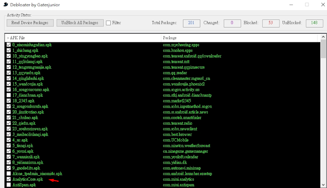Click the Debloater app icon in title bar
This screenshot has width=327, height=188.
[6, 5]
